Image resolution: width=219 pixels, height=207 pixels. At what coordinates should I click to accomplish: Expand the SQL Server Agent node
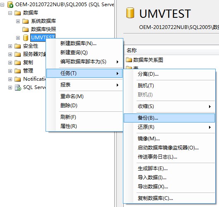tap(10, 88)
